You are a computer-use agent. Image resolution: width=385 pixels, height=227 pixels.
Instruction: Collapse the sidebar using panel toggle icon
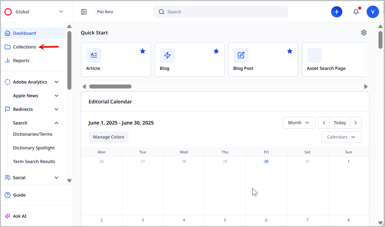84,12
